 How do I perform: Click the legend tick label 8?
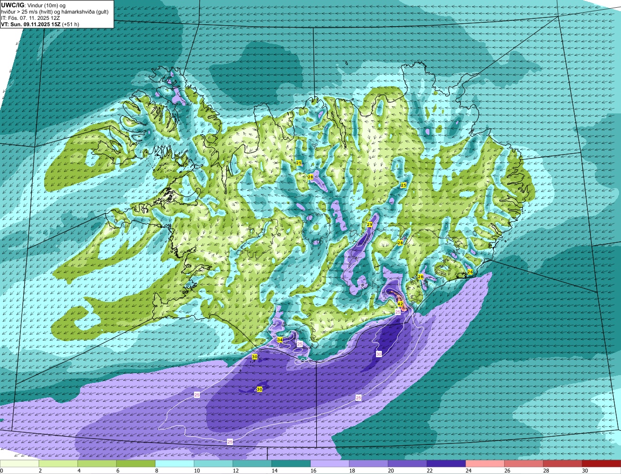[156, 471]
